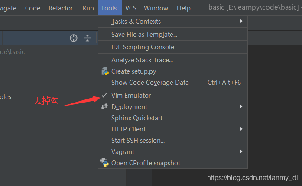Uncheck the Vim Emulator checkmark

104,95
